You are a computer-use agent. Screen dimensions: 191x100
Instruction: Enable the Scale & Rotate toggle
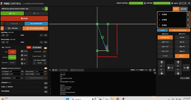click(46, 87)
